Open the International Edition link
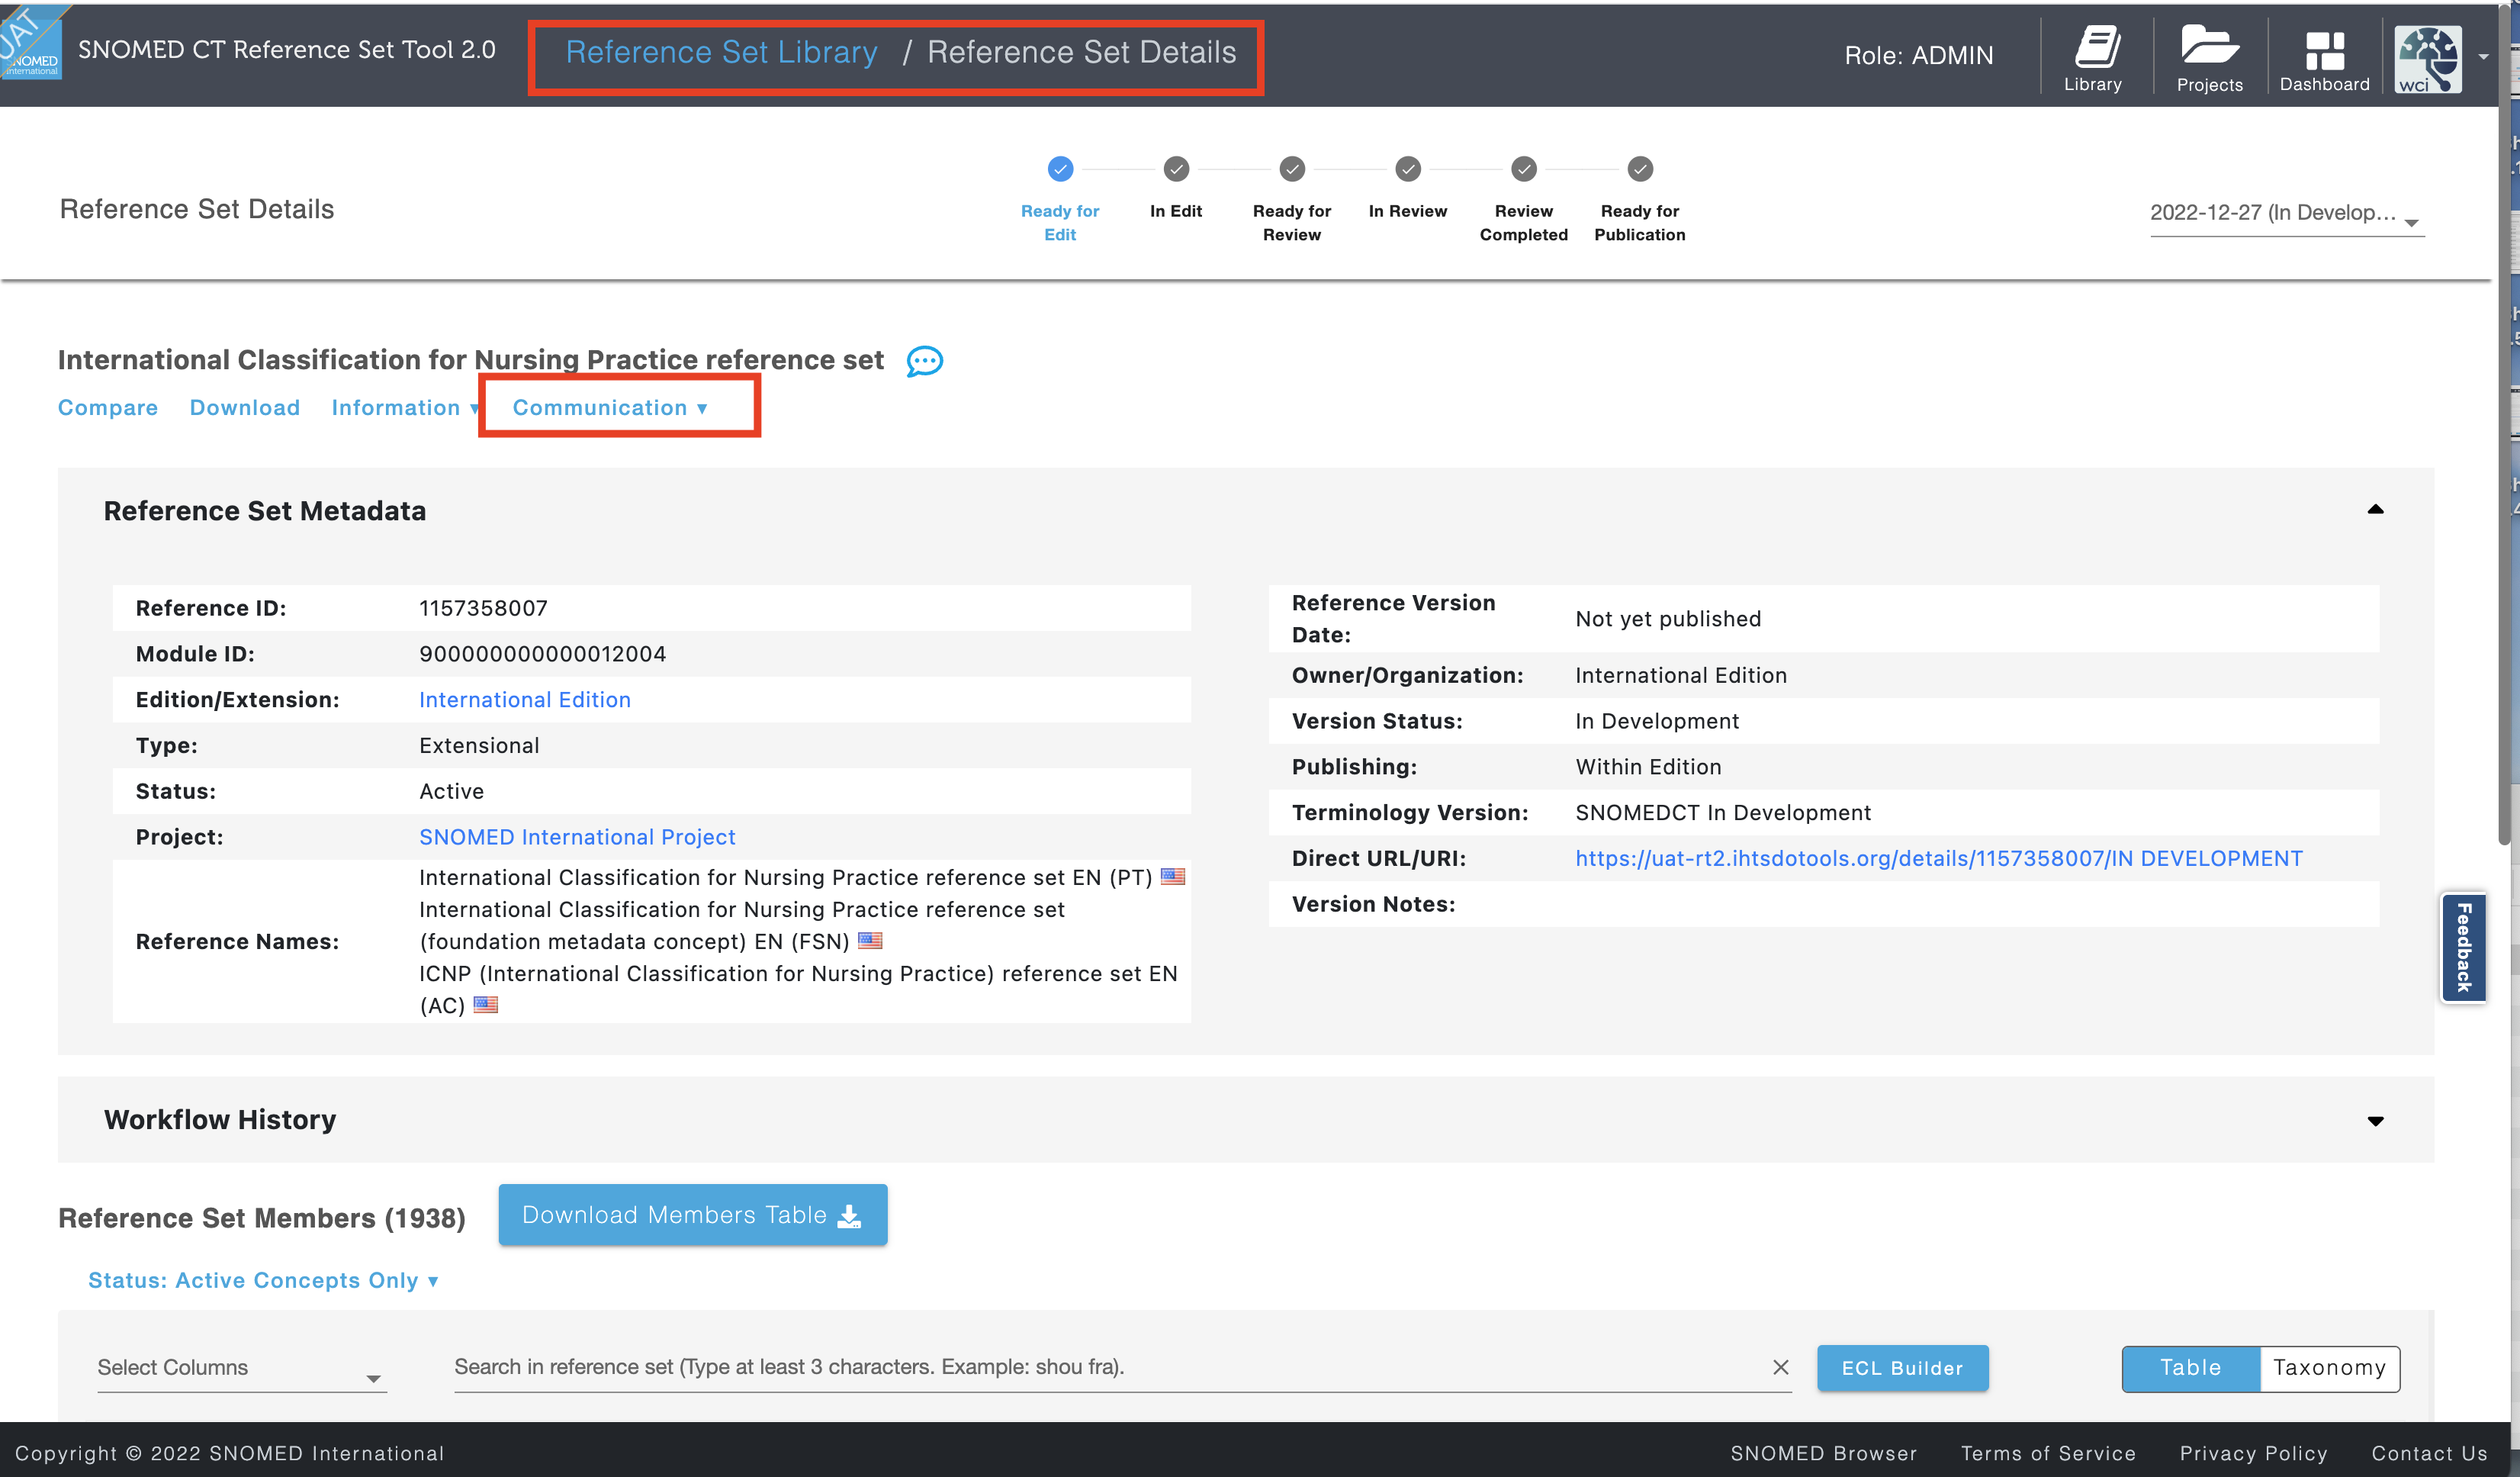2520x1477 pixels. pyautogui.click(x=525, y=700)
